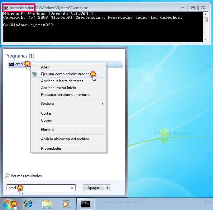Choose Abrir in the context menu
This screenshot has width=213, height=210.
pyautogui.click(x=45, y=67)
